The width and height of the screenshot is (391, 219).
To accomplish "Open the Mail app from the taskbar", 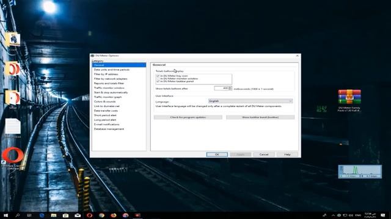I will 78,215.
